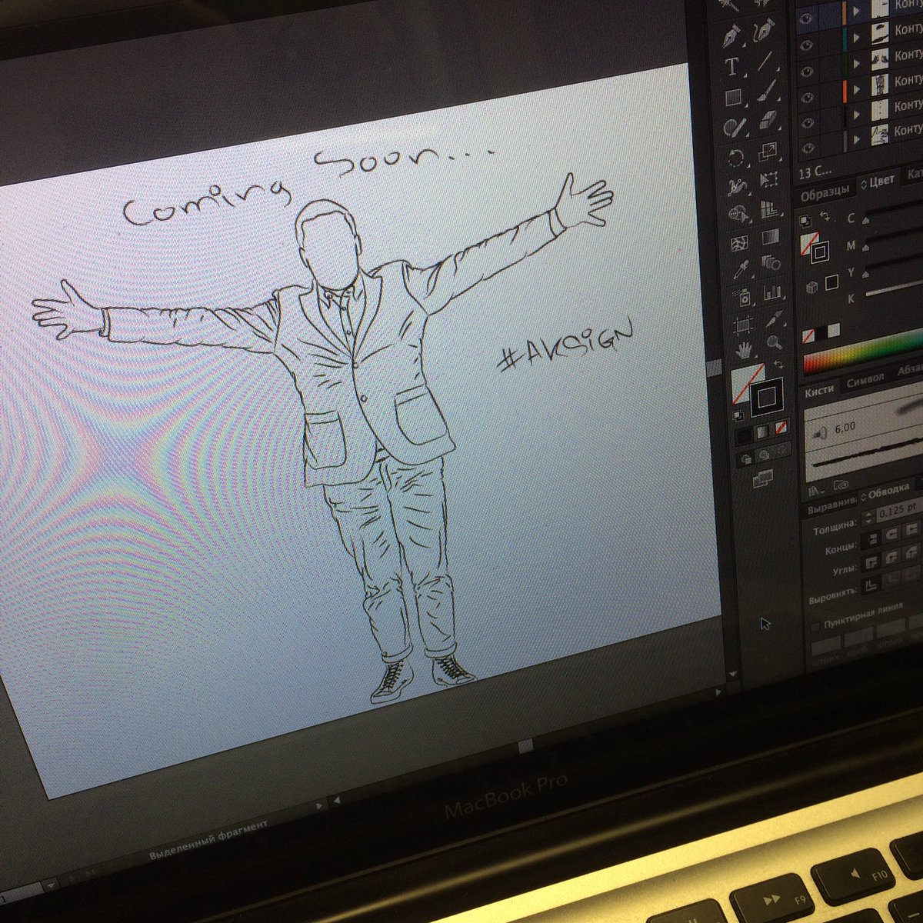923x923 pixels.
Task: Select the Rectangle tool
Action: click(733, 97)
